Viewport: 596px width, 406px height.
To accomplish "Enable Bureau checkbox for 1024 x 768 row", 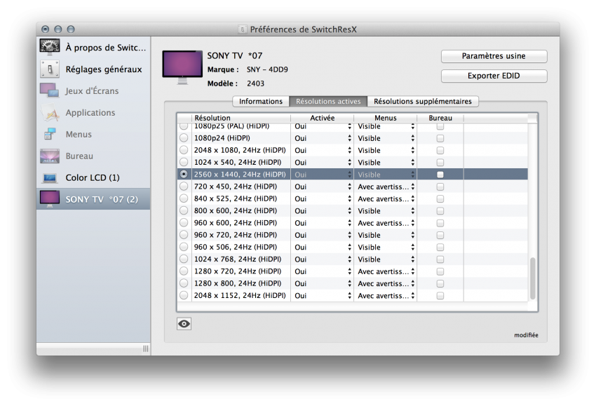I will click(440, 259).
